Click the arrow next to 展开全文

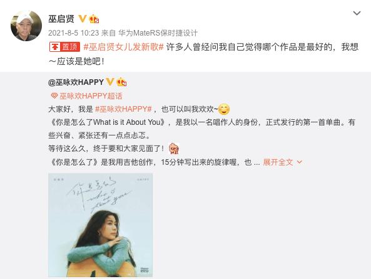point(299,162)
